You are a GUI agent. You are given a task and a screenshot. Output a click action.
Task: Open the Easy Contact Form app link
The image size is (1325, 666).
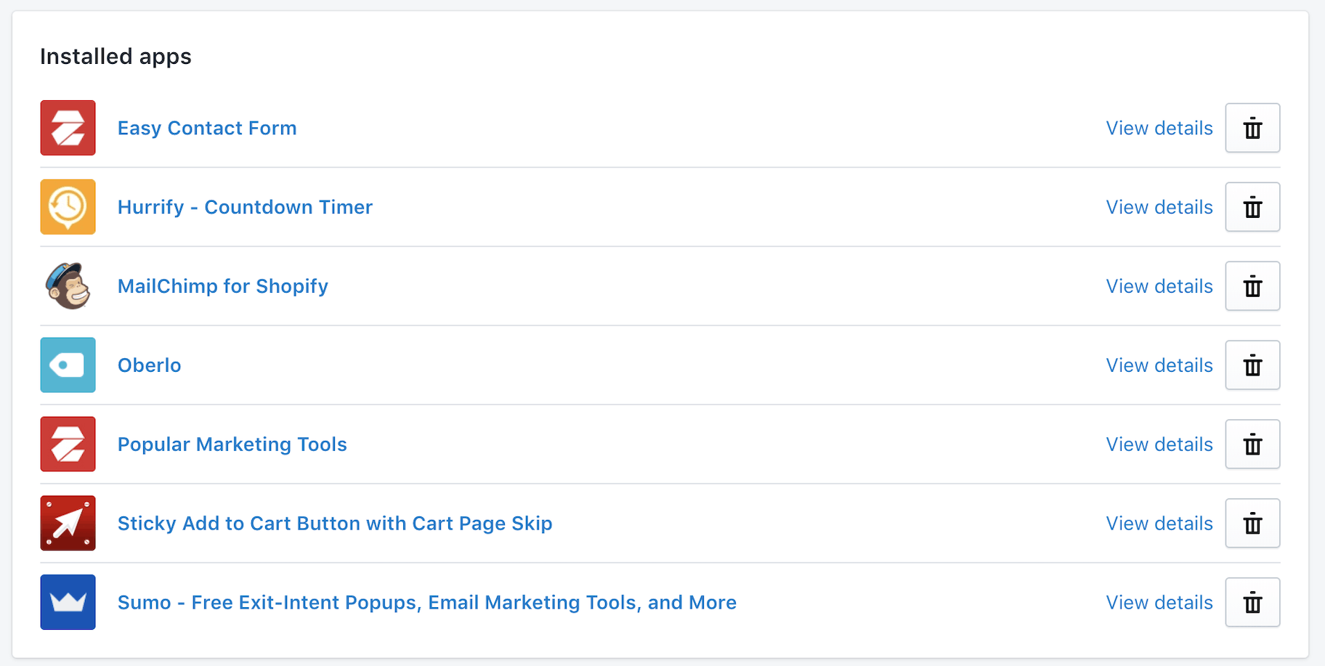click(207, 129)
